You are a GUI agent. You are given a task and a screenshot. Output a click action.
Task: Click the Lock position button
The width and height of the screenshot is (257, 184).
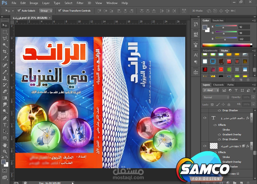click(223, 104)
